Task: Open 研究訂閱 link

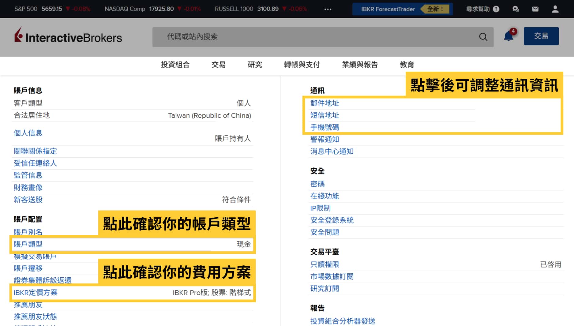Action: tap(325, 289)
